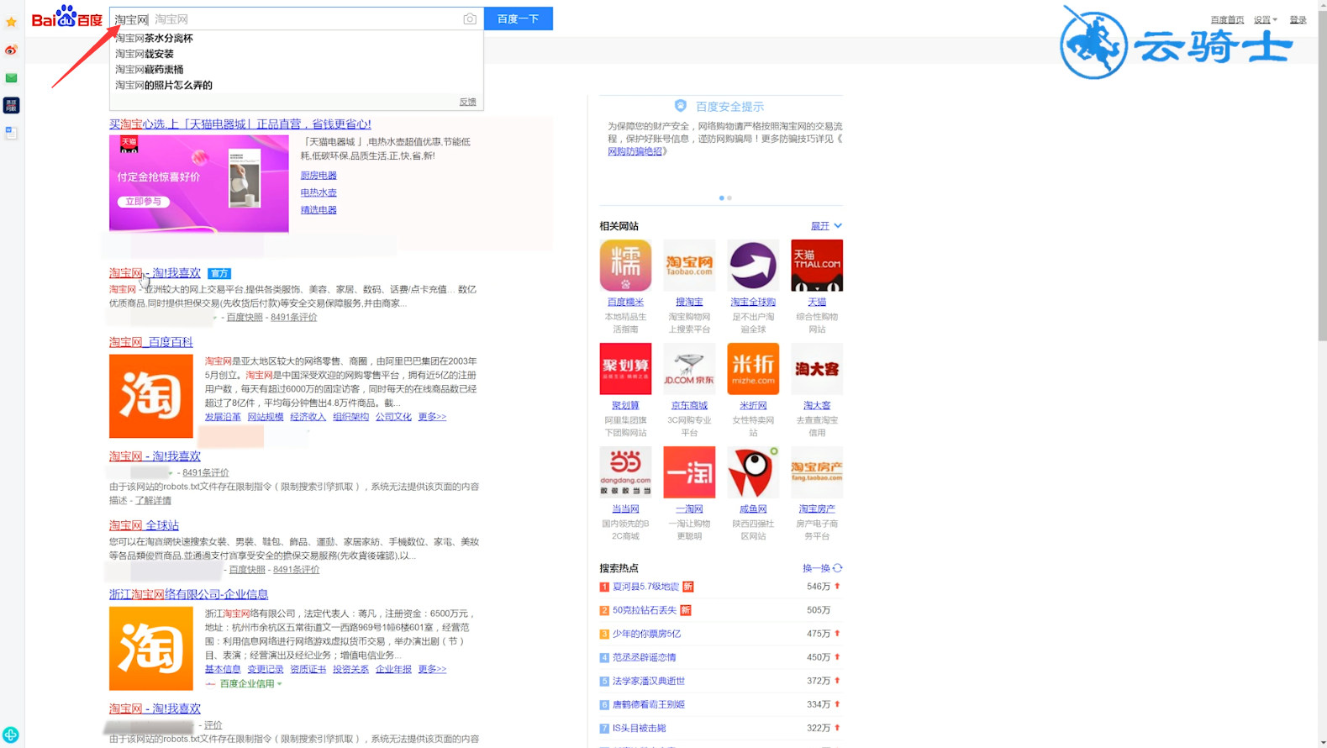The height and width of the screenshot is (748, 1327).
Task: Open 淘宝房产 icon
Action: 817,472
